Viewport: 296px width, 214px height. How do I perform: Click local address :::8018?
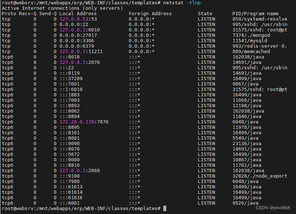coord(70,57)
